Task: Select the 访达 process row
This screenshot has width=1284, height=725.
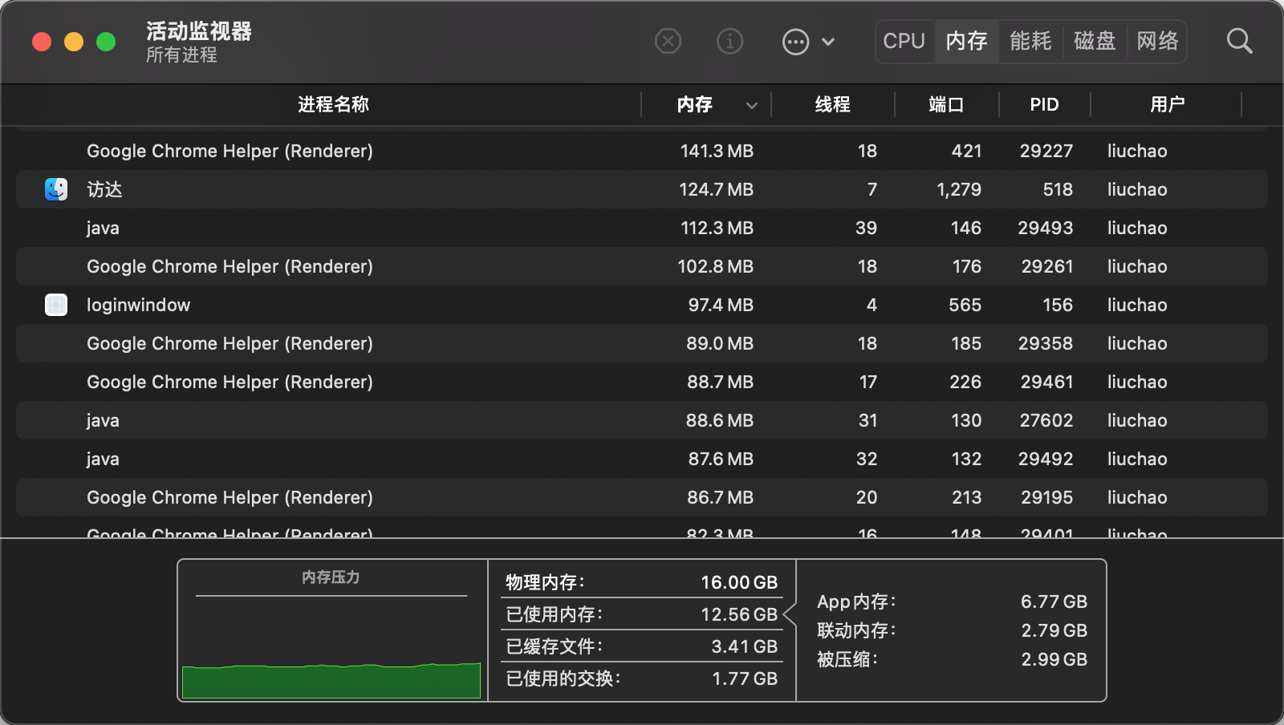Action: coord(642,189)
